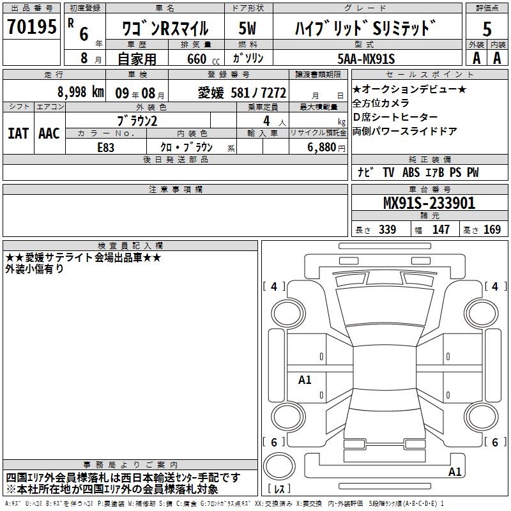Viewport: 511px width, 511px height.
Task: Click the エアB equipment entry
Action: tap(435, 172)
